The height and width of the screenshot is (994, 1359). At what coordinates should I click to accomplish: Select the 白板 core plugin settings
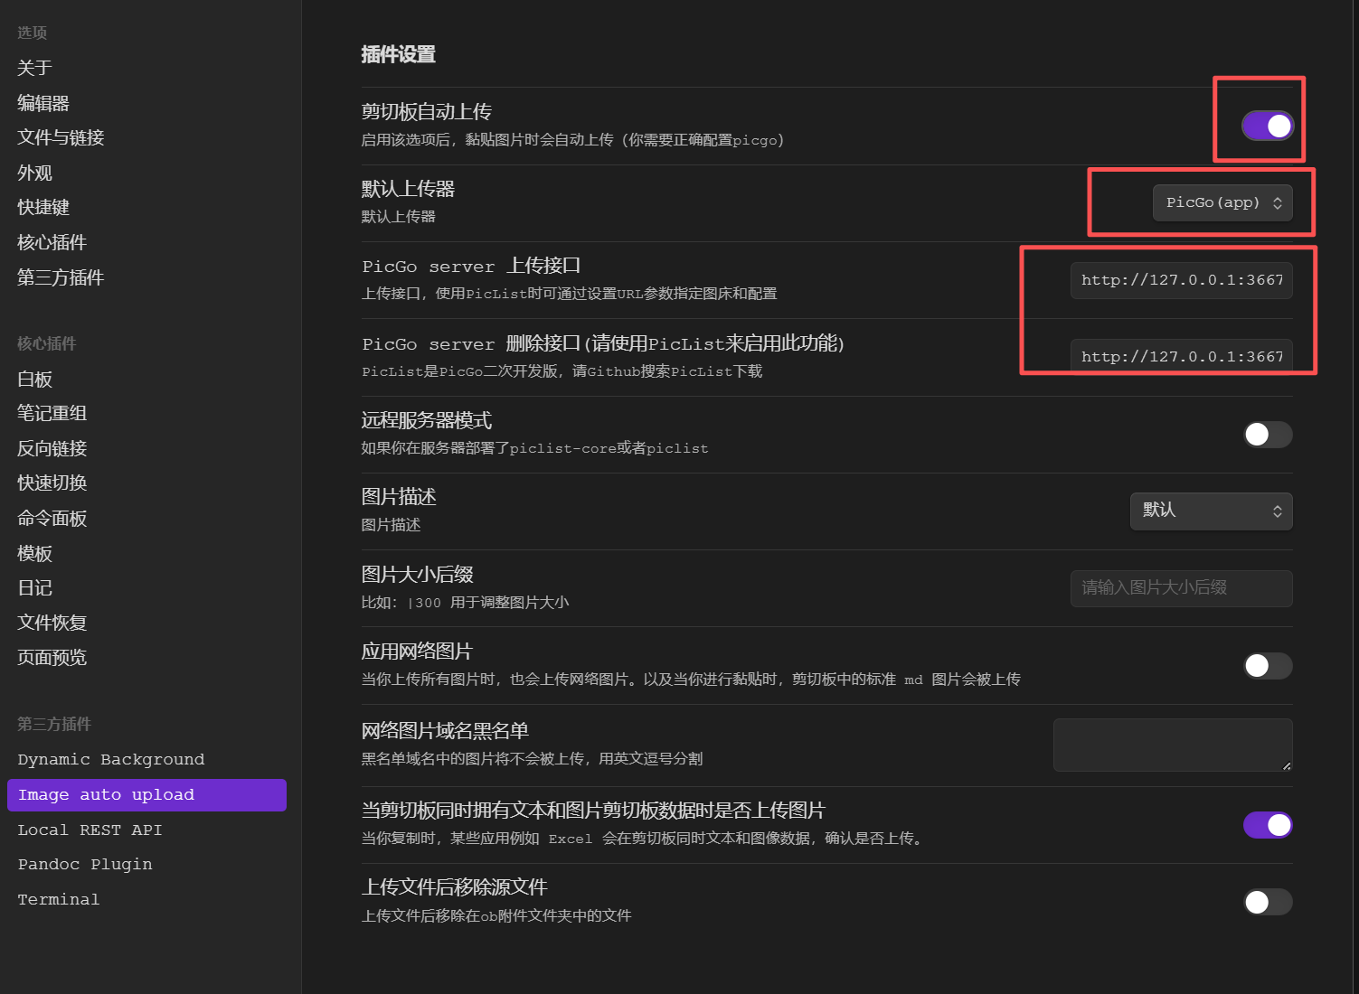tap(33, 379)
